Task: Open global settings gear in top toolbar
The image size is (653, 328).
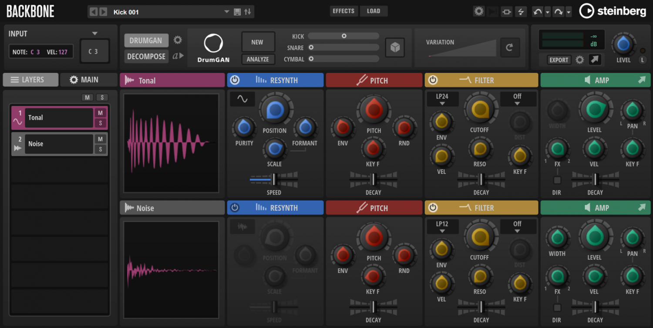Action: (x=479, y=11)
